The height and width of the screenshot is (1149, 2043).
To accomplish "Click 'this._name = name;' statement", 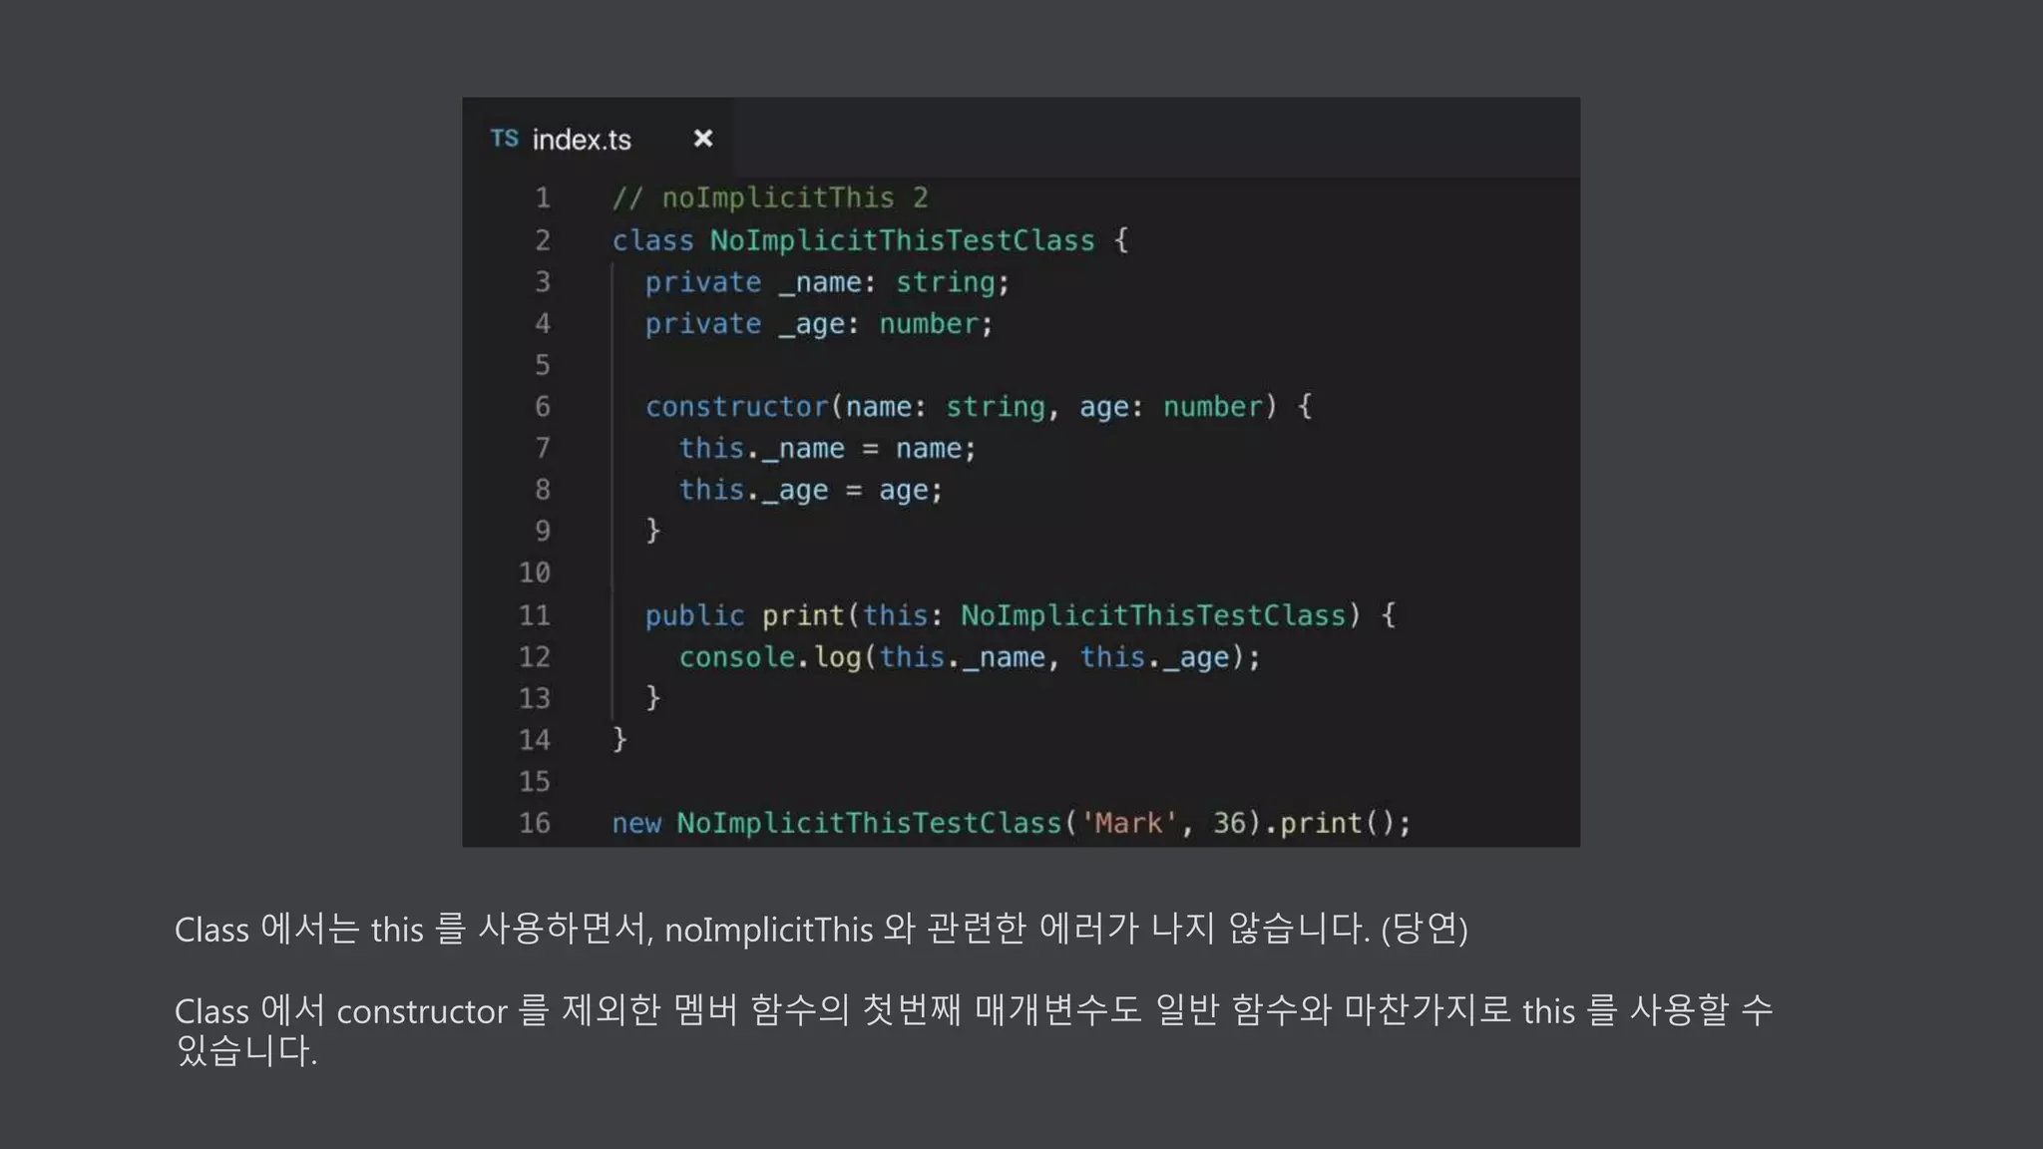I will point(827,449).
